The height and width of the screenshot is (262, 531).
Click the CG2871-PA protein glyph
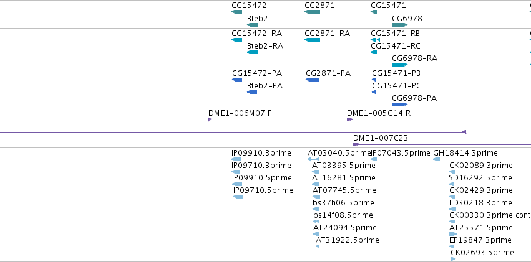coord(312,80)
